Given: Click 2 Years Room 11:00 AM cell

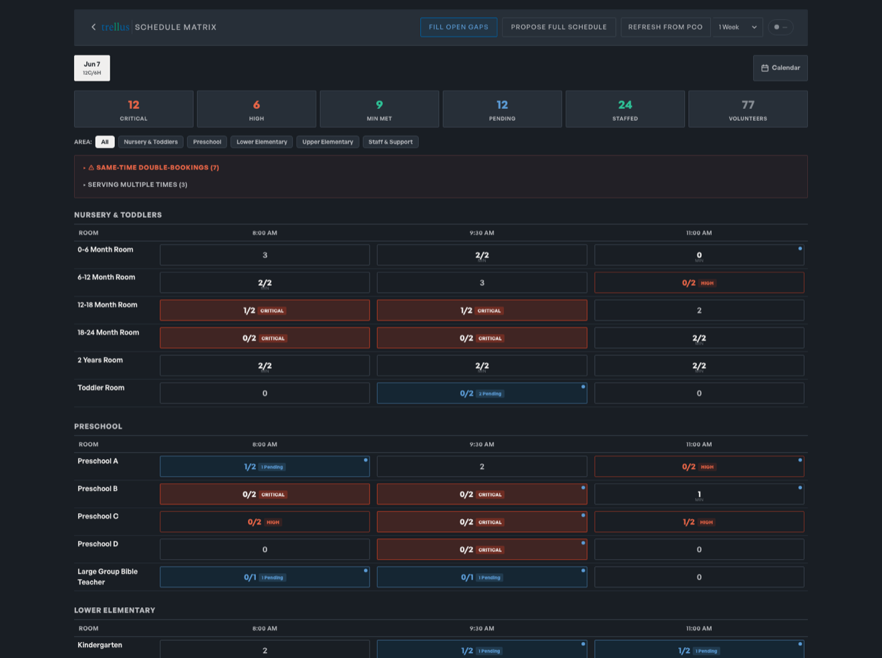Looking at the screenshot, I should click(x=699, y=365).
